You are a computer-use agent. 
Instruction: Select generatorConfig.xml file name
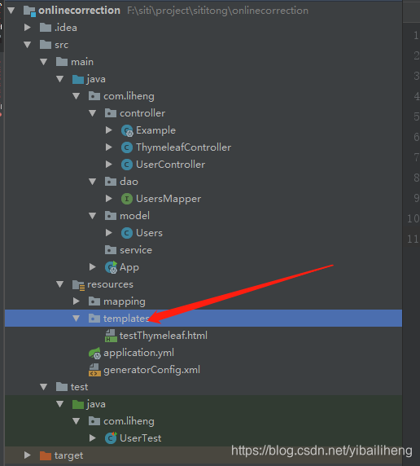[x=151, y=371]
